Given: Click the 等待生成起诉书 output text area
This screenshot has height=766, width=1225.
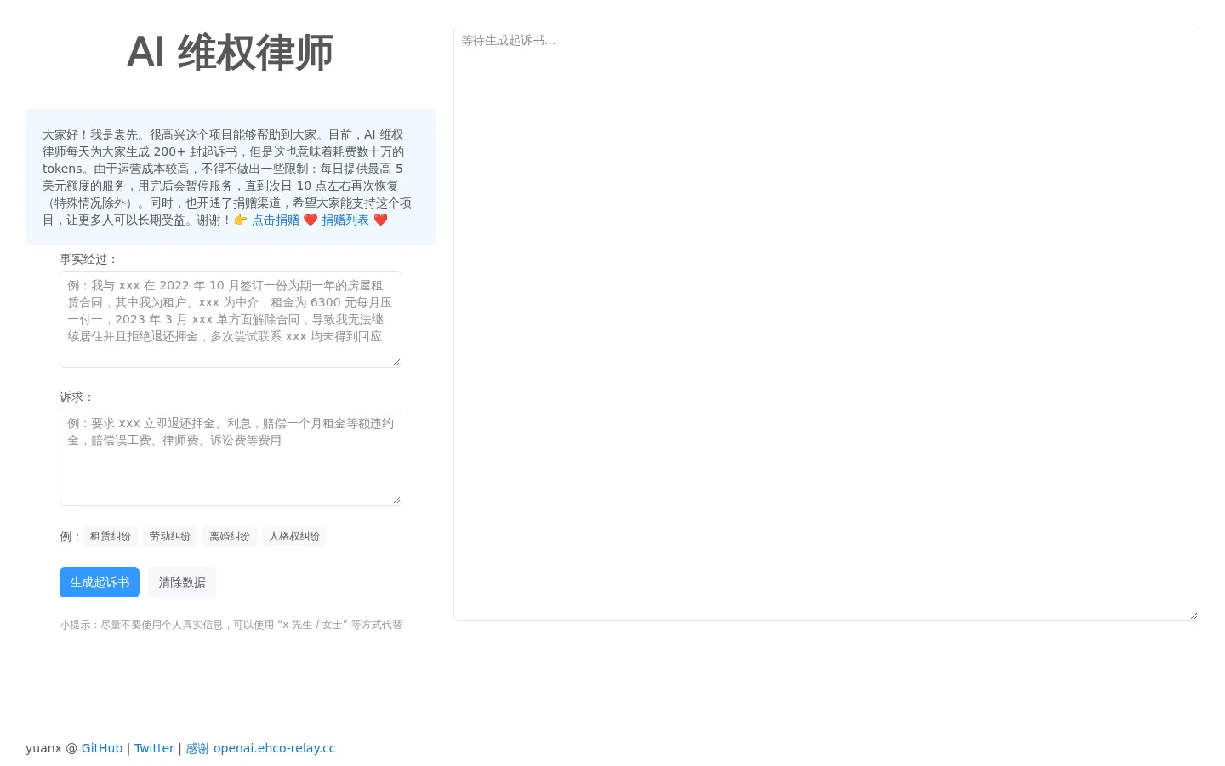Looking at the screenshot, I should [826, 323].
